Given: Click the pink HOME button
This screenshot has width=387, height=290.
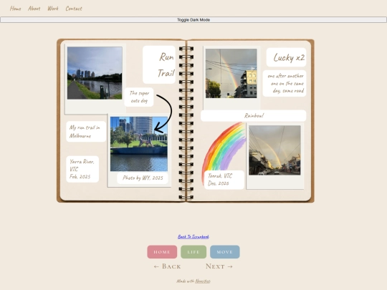Looking at the screenshot, I should [162, 252].
